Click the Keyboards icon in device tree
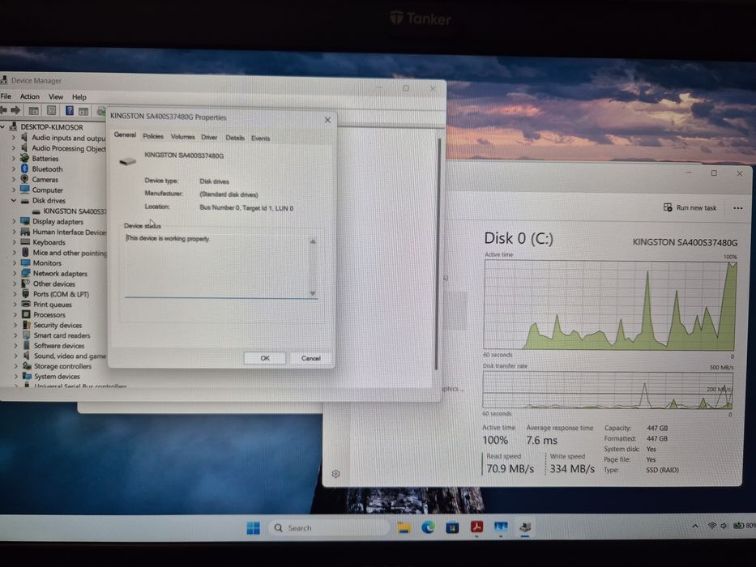This screenshot has height=567, width=756. (x=25, y=242)
